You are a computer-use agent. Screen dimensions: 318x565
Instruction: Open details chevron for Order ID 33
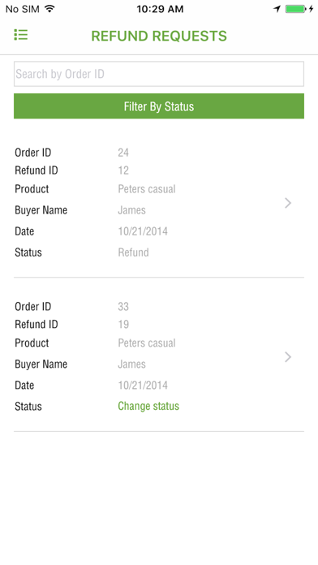tap(288, 357)
